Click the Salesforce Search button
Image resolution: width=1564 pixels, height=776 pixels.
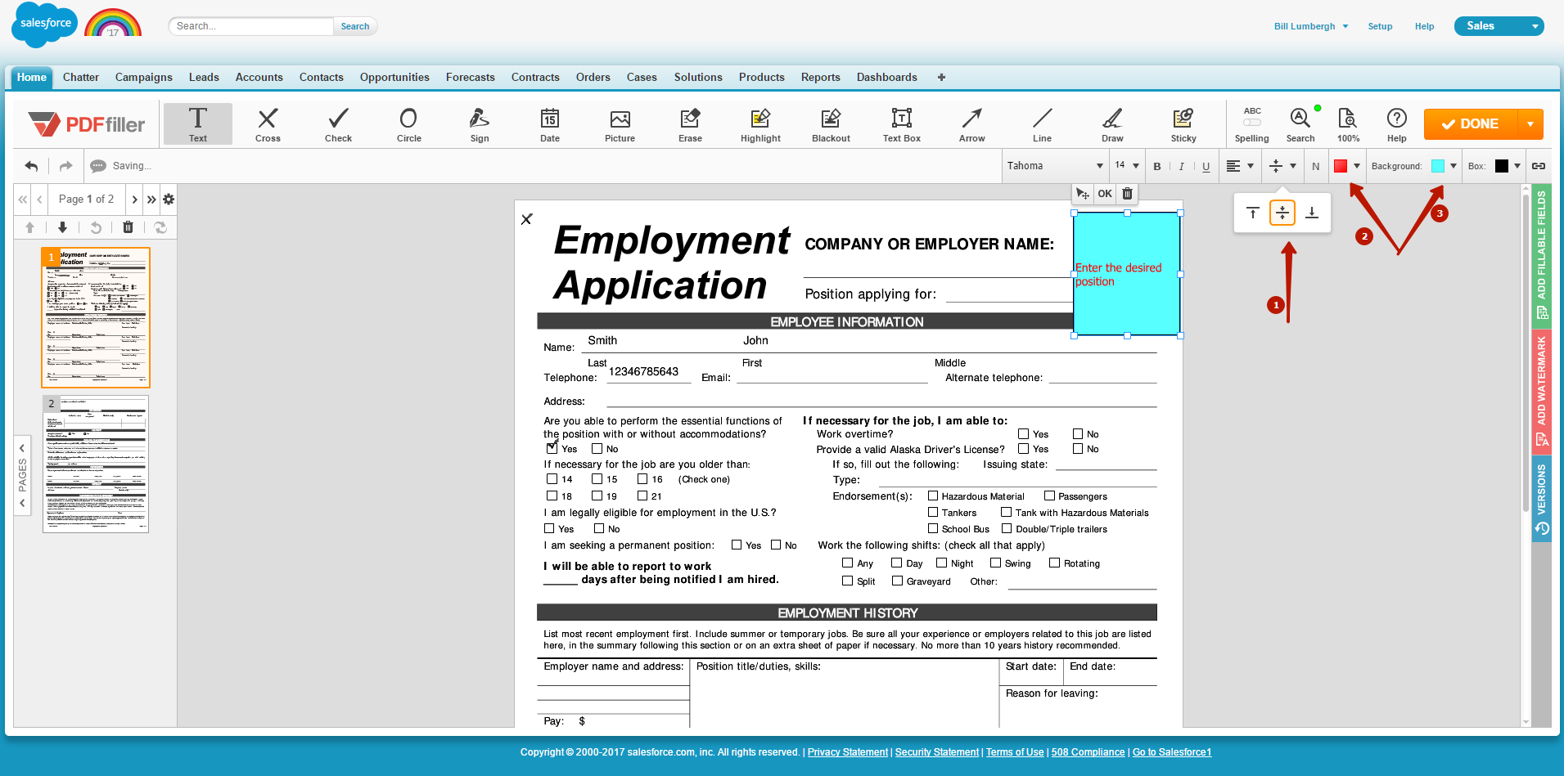355,26
